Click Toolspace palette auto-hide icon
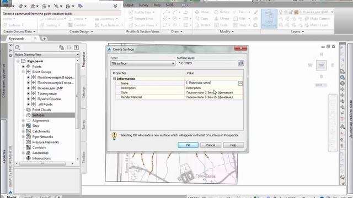This screenshot has height=198, width=353. tap(10, 50)
